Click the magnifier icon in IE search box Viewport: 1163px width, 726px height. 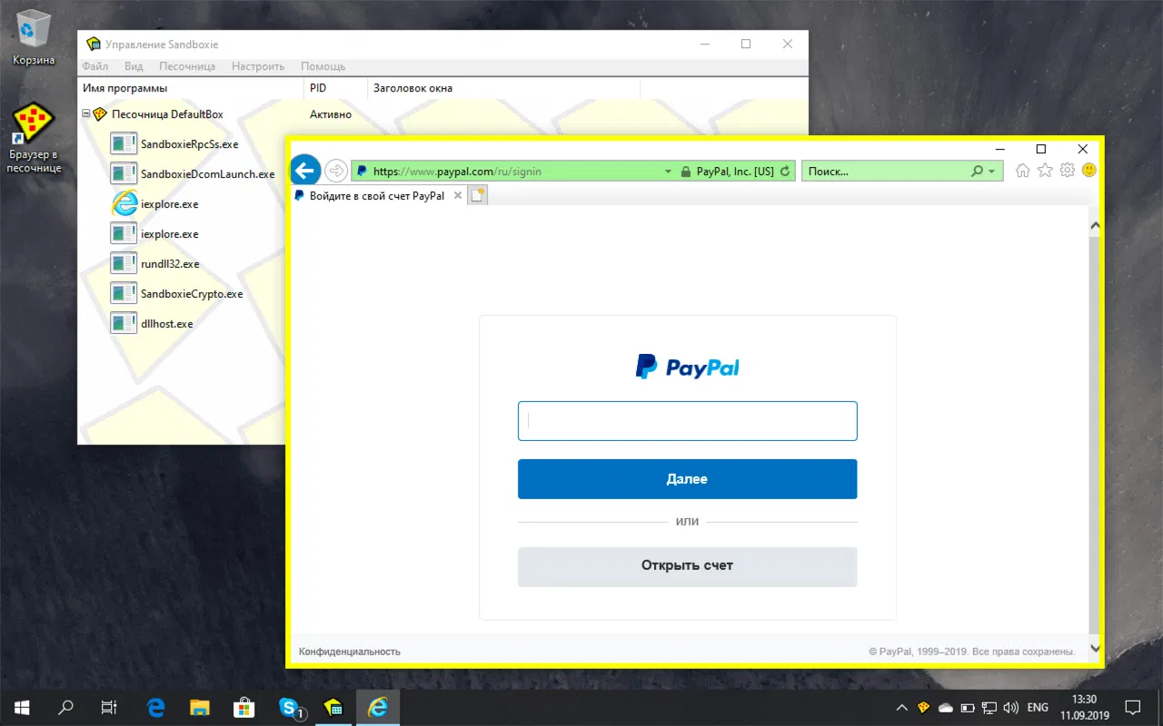(977, 171)
